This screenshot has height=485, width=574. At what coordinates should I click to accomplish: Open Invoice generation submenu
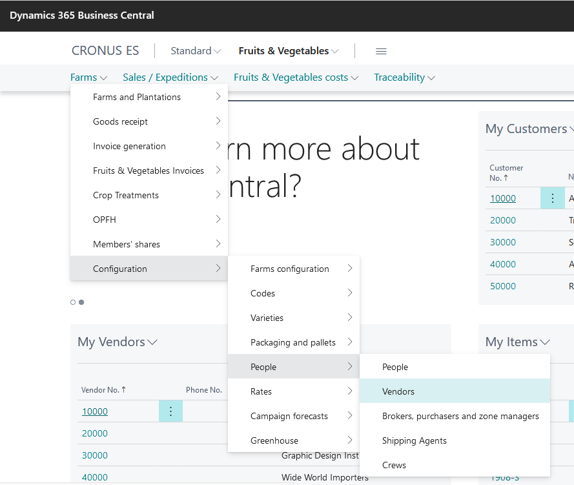pyautogui.click(x=149, y=146)
